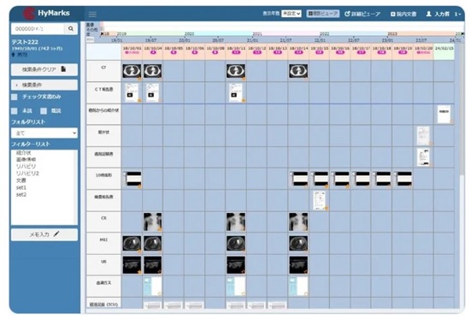This screenshot has width=471, height=319.
Task: Expand the search conditions section
Action: click(x=44, y=85)
